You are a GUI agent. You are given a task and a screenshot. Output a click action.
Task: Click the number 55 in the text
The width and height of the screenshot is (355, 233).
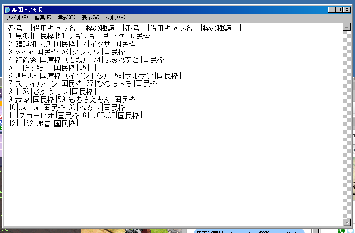click(83, 68)
